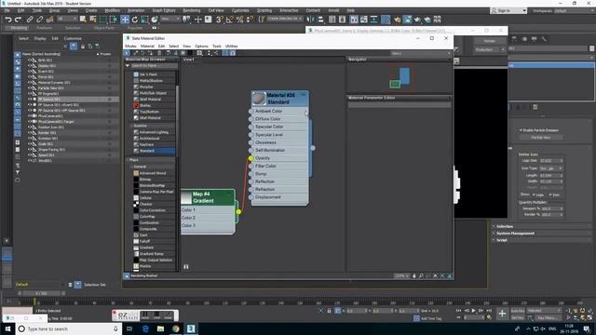Activate the Select and Scale tool
The height and width of the screenshot is (335, 596).
pyautogui.click(x=144, y=20)
